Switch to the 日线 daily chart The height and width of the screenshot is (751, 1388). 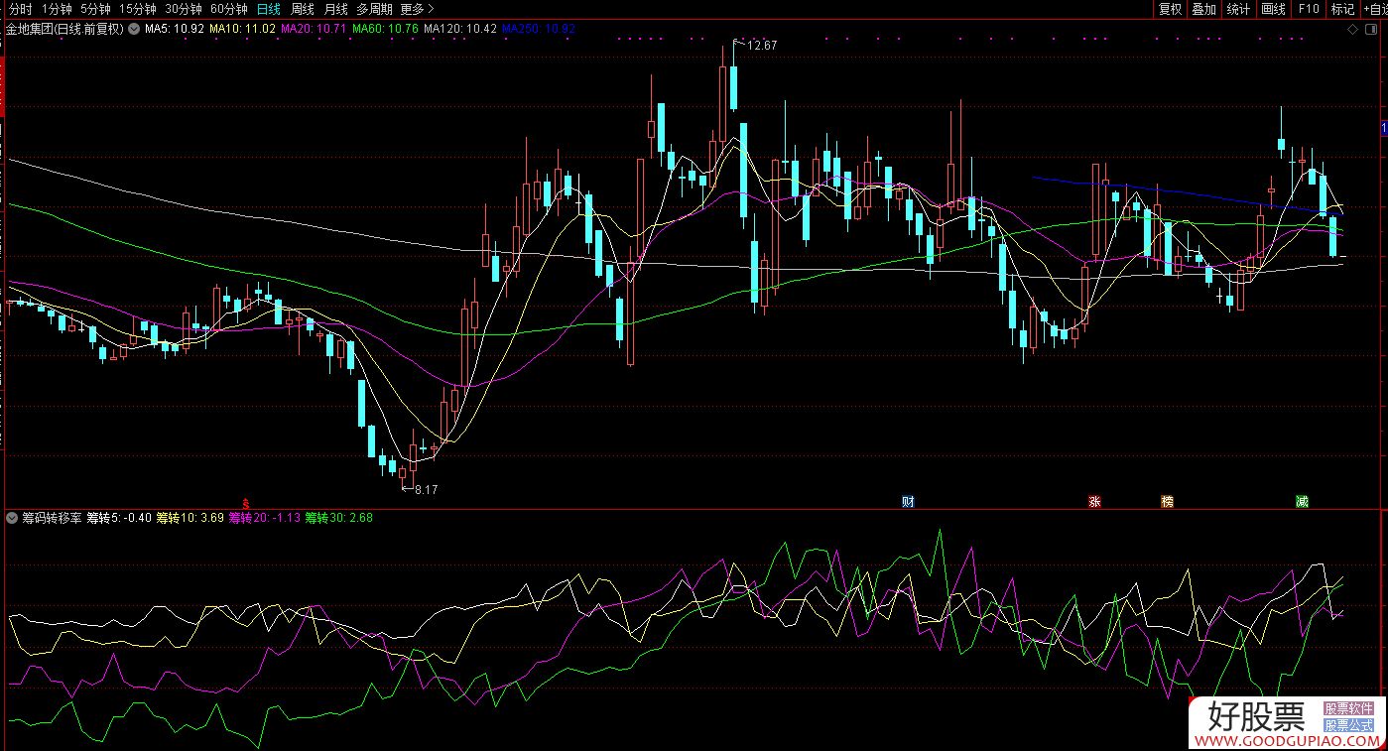tap(269, 9)
